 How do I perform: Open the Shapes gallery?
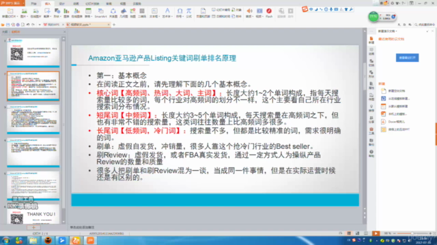pyautogui.click(x=57, y=13)
